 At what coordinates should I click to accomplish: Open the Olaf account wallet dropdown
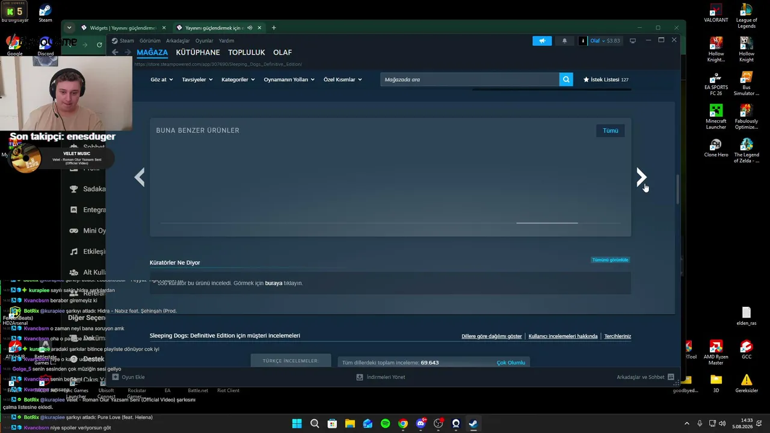(x=603, y=41)
